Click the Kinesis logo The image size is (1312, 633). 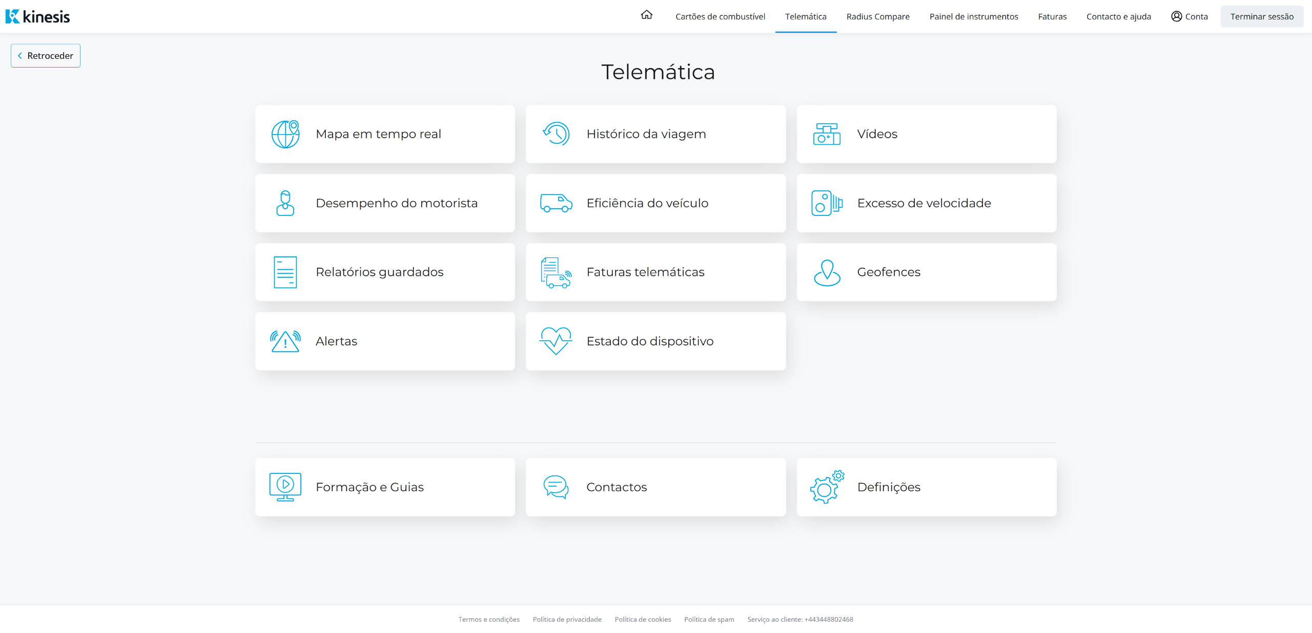(37, 16)
